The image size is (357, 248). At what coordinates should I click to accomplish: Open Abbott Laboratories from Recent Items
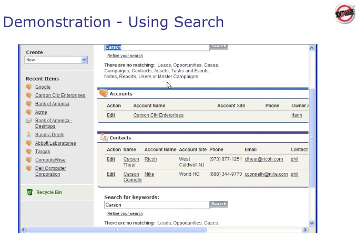[55, 143]
